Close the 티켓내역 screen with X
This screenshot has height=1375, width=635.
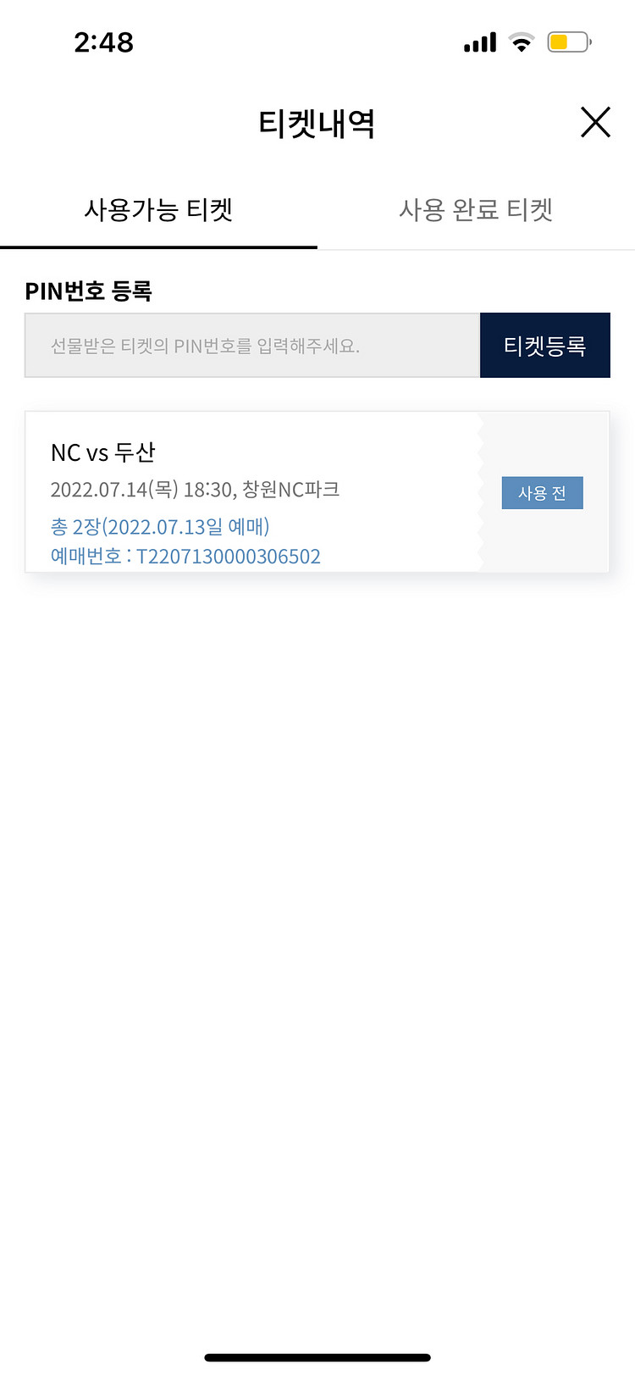pos(595,122)
